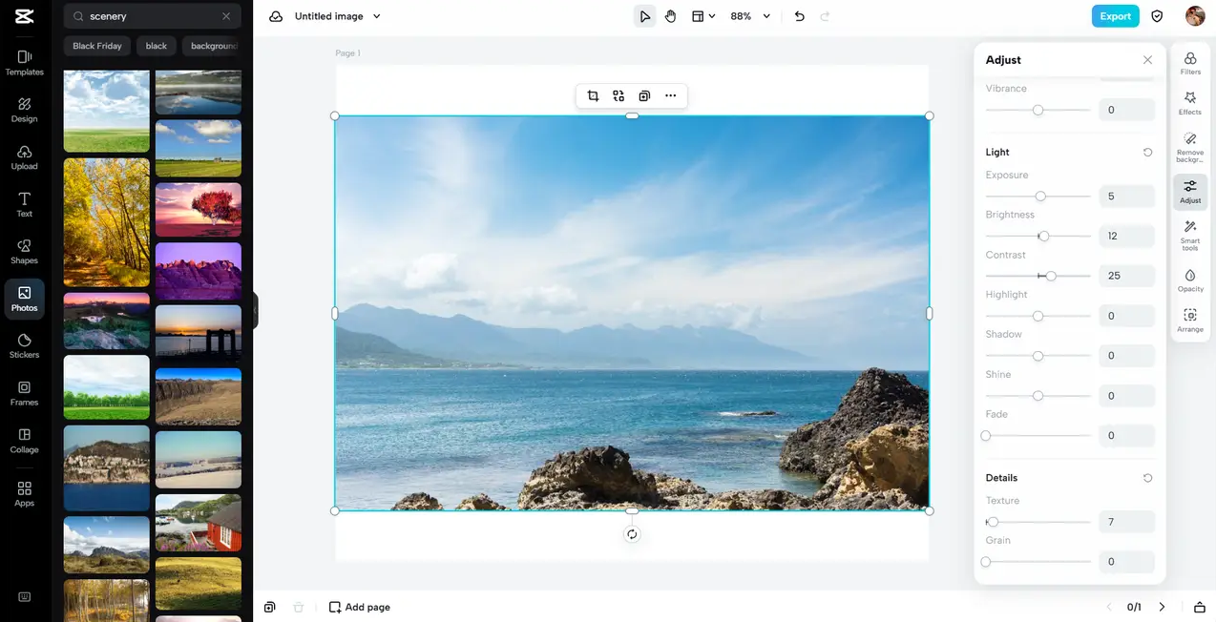The width and height of the screenshot is (1216, 622).
Task: Click the duplicate icon in floating toolbar
Action: pyautogui.click(x=644, y=95)
